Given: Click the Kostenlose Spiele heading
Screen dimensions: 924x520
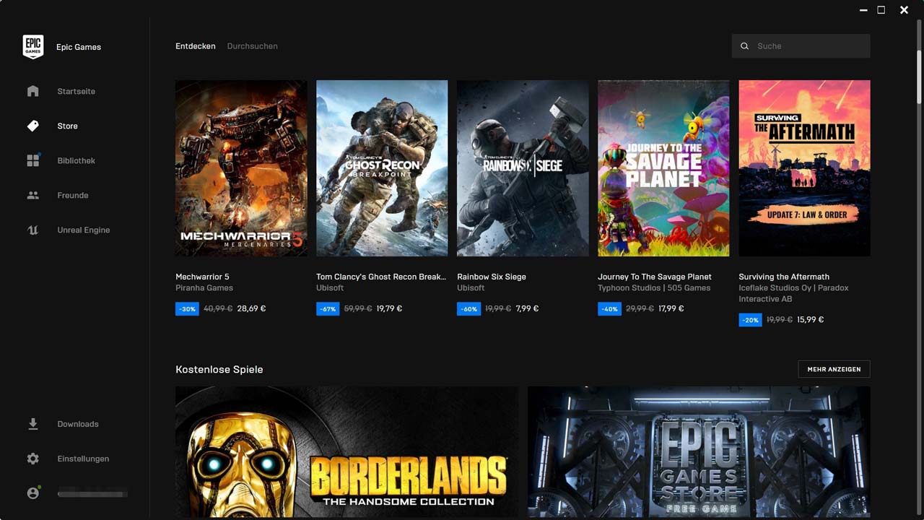Looking at the screenshot, I should [219, 370].
